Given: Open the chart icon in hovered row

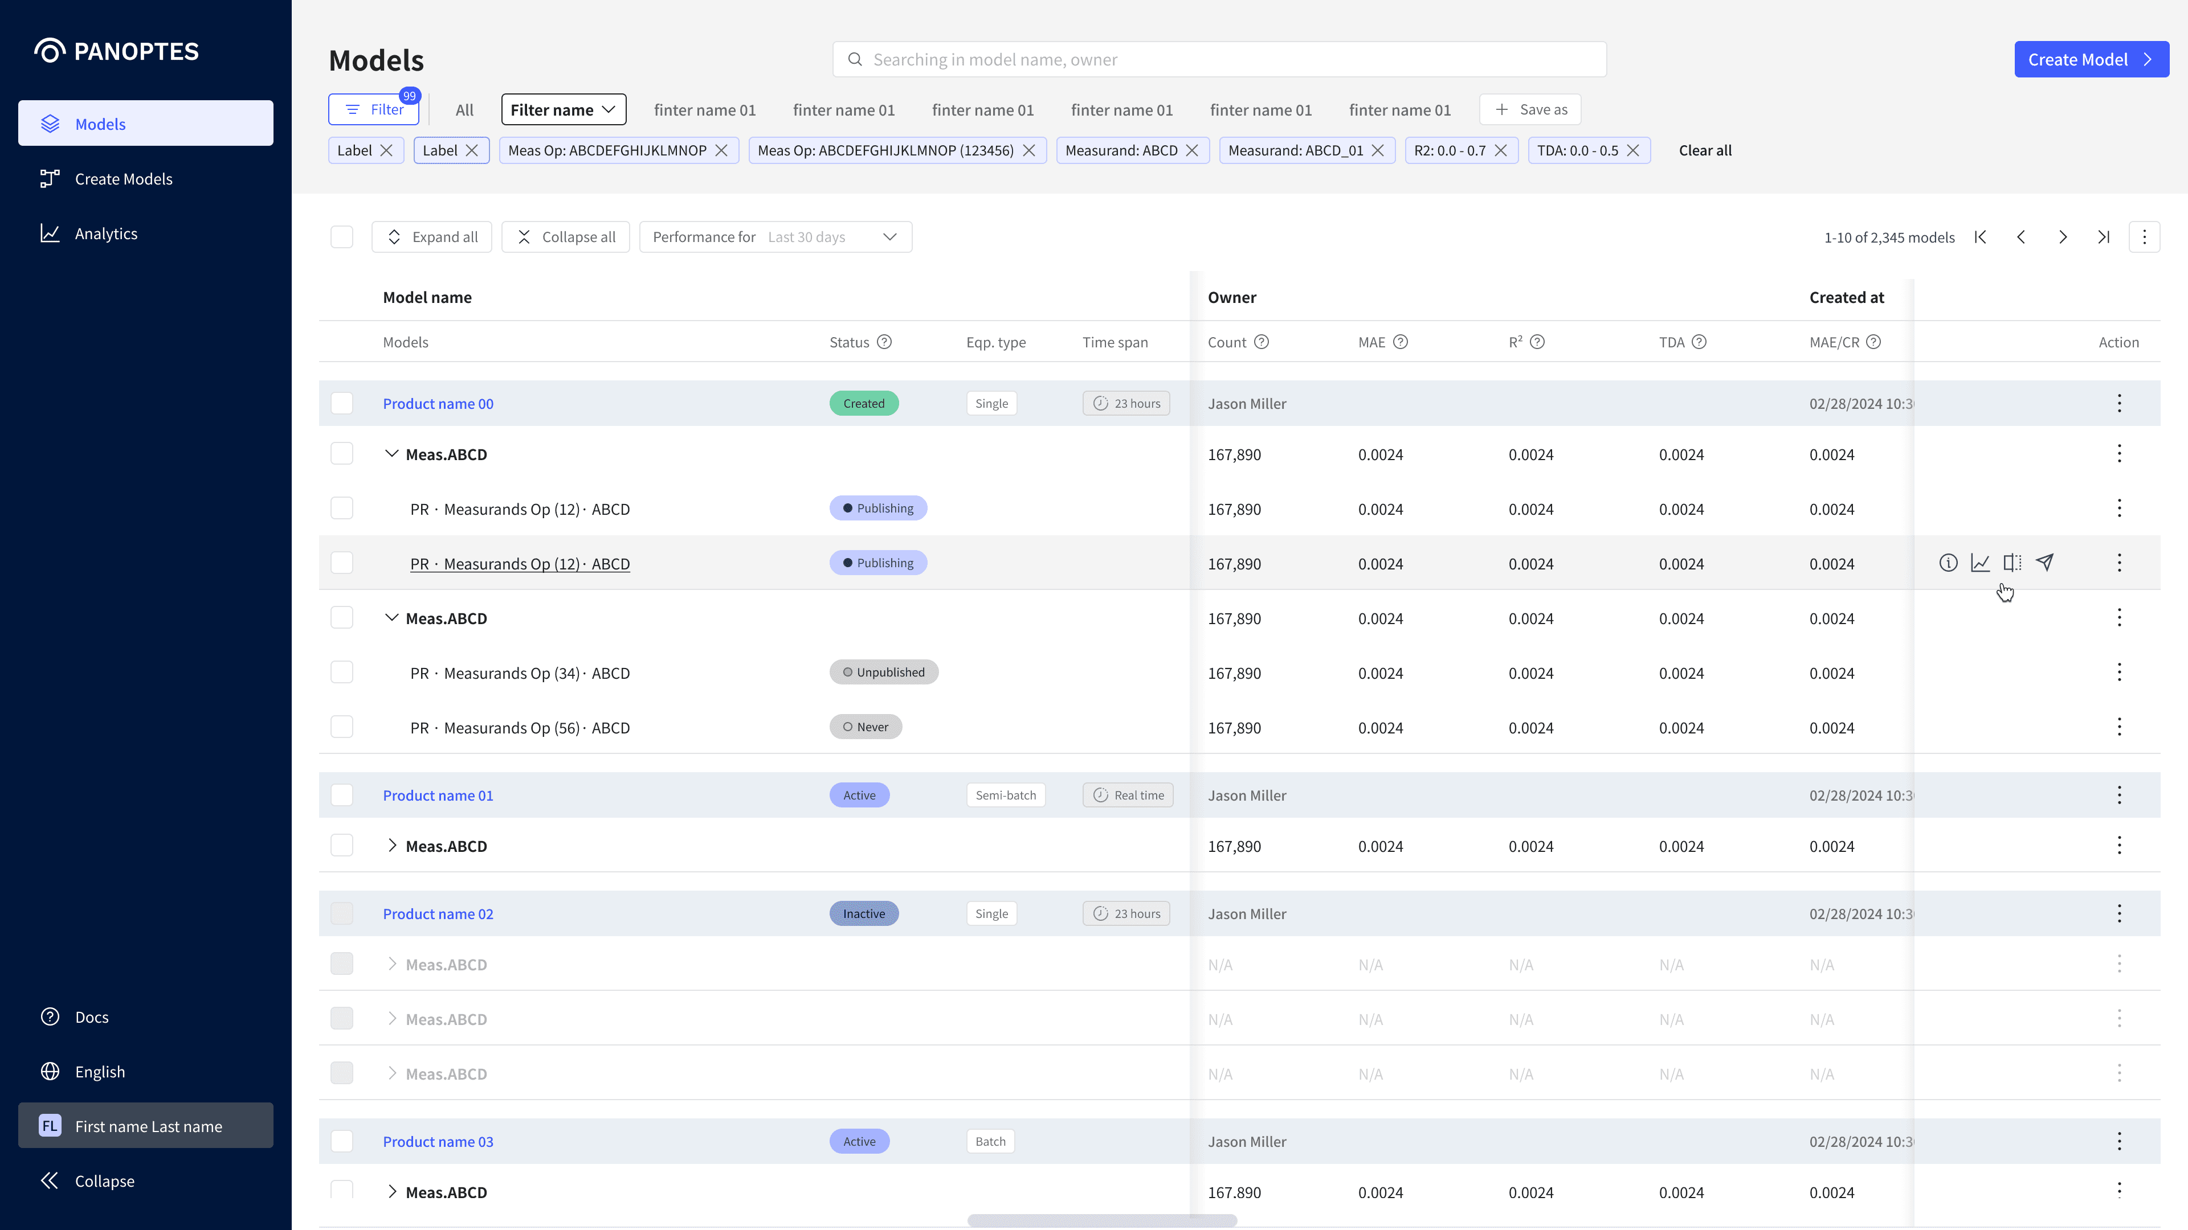Looking at the screenshot, I should tap(1980, 563).
